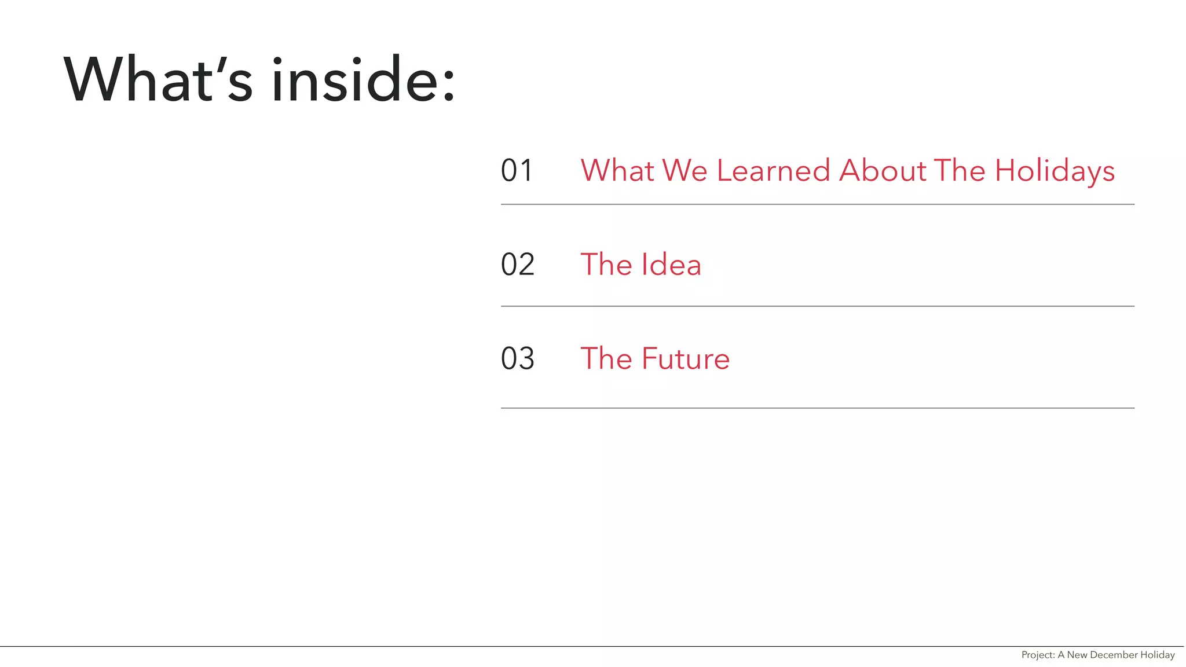Screen dimensions: 1186x667
Task: Click the word "Future" in the third item
Action: coord(686,358)
